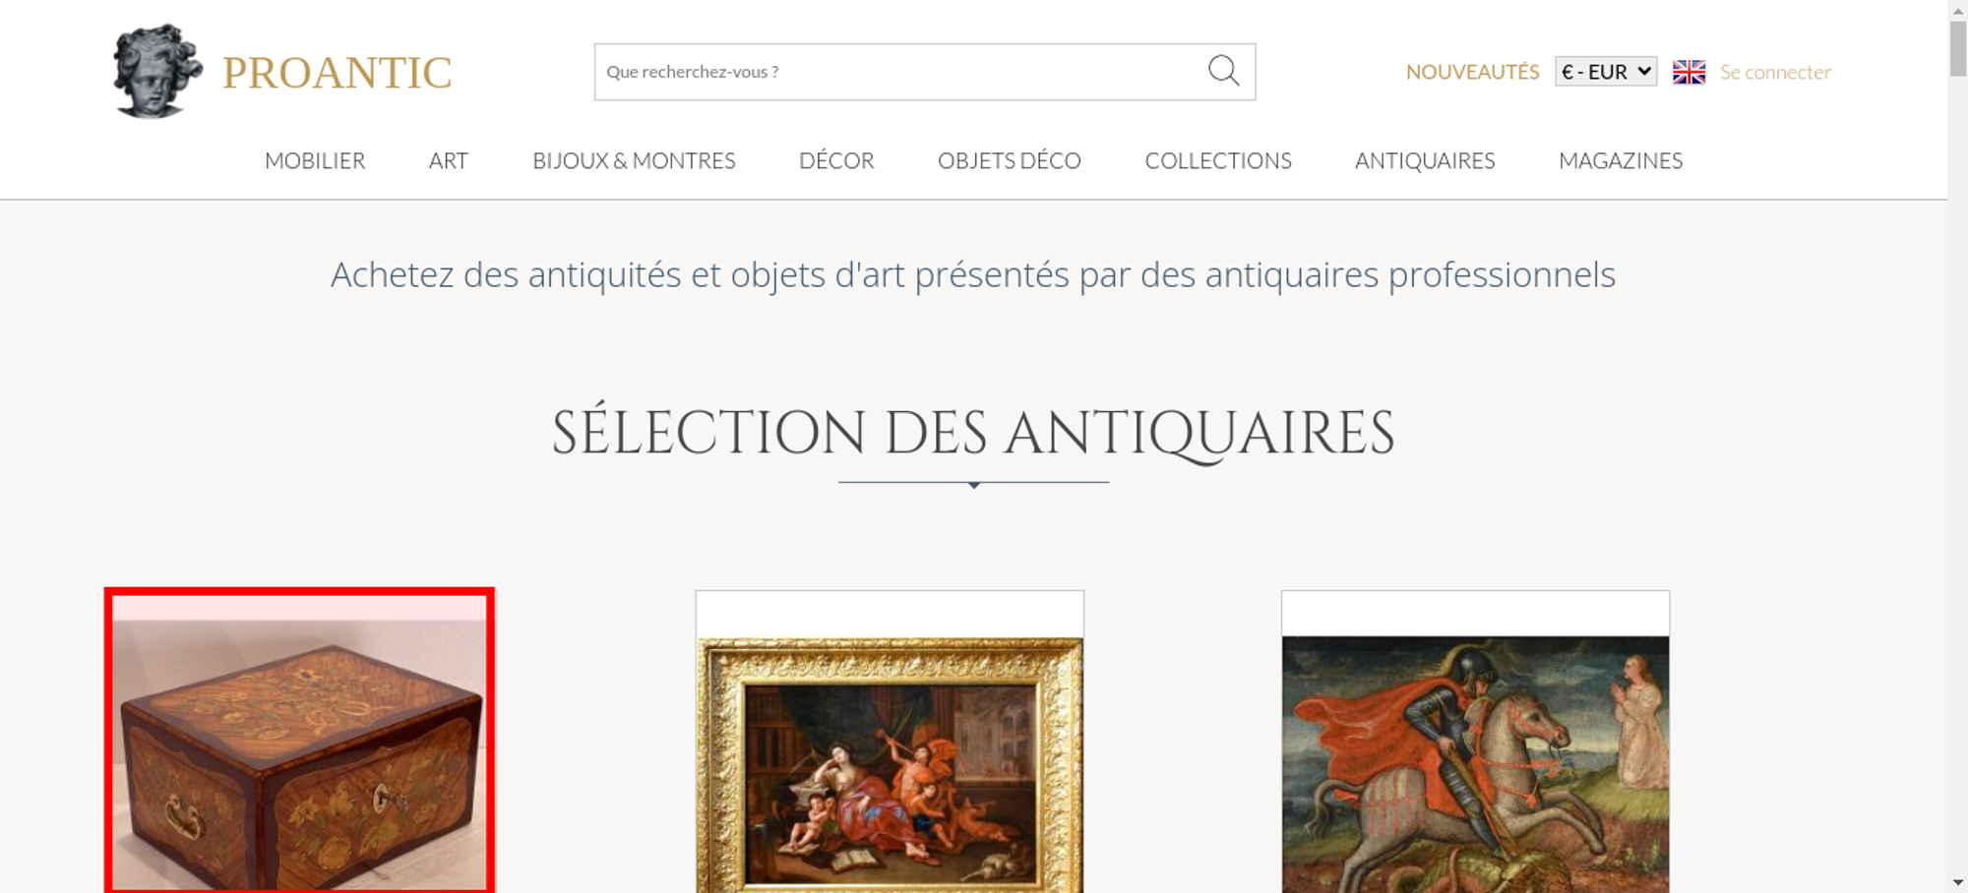
Task: Click the Proantic cherub head logo
Action: pyautogui.click(x=157, y=71)
